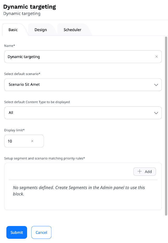This screenshot has width=168, height=243.
Task: Cancel the Dynamic targeting form
Action: pyautogui.click(x=41, y=232)
